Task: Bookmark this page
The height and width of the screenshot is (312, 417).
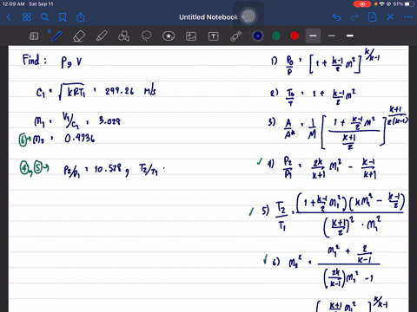Action: coord(63,17)
